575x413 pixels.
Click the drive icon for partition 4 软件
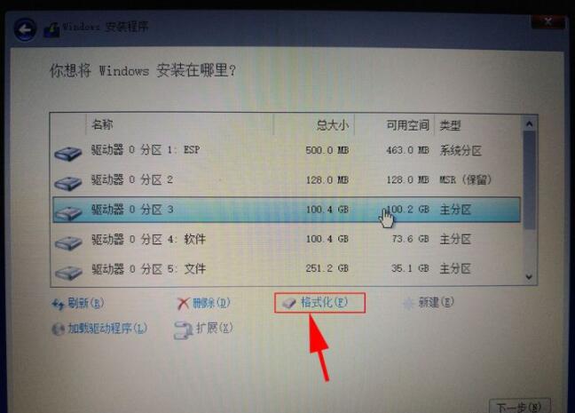[x=68, y=242]
